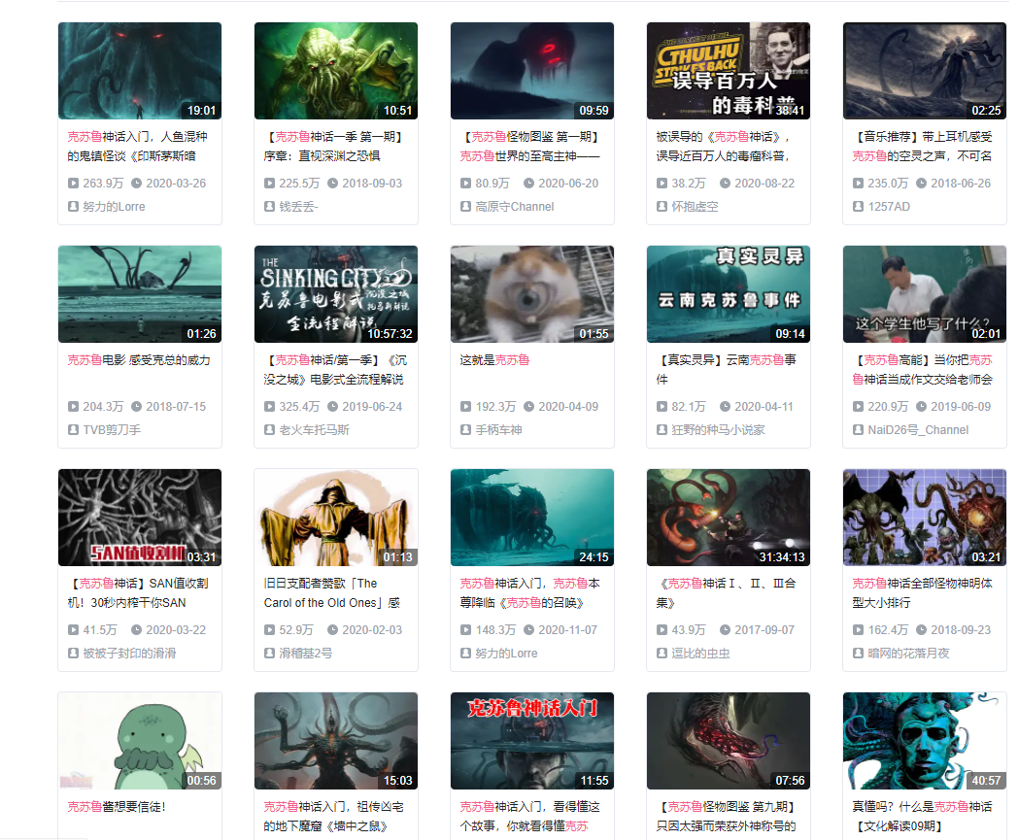Click play-count icon beside 263.9万
This screenshot has height=840, width=1018.
click(x=74, y=184)
